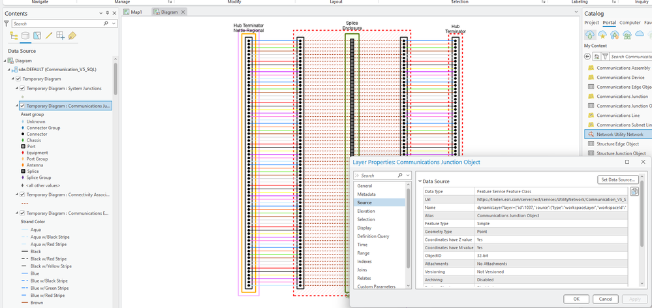This screenshot has width=652, height=308.
Task: Open the Project tab in Catalog
Action: [591, 23]
